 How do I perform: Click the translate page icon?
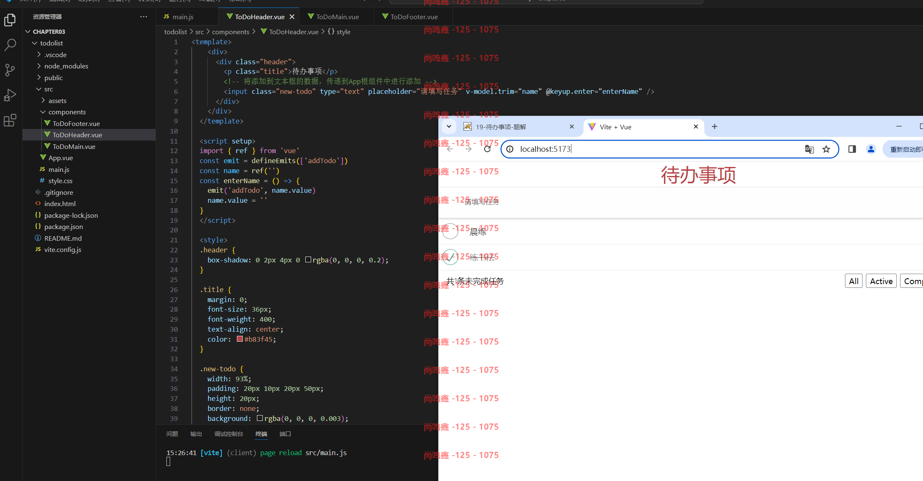coord(809,149)
